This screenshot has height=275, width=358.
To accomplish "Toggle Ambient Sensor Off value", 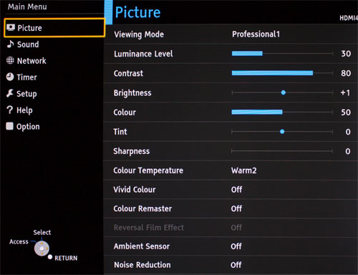I will point(236,246).
